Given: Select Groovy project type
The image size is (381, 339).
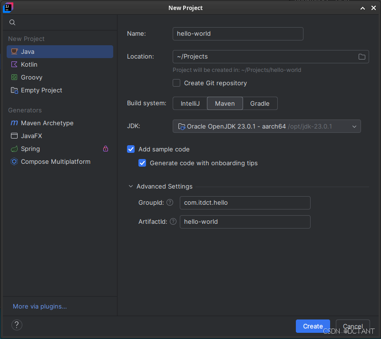Looking at the screenshot, I should 60,77.
